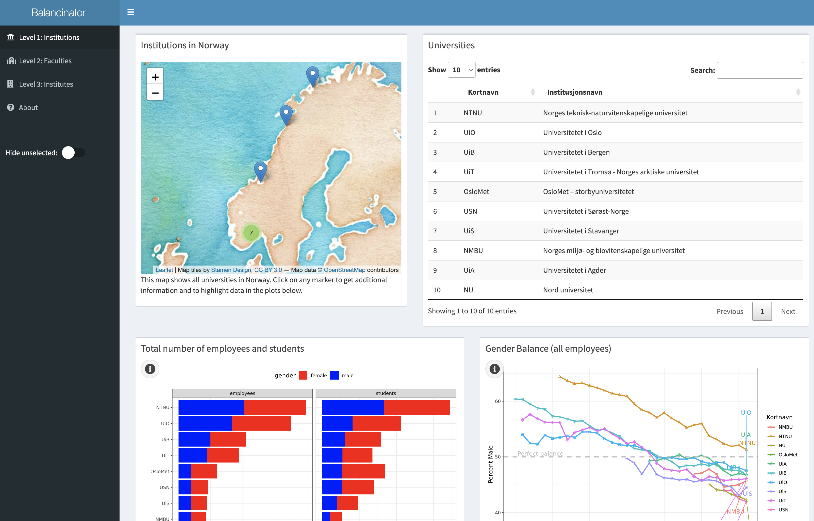Click the middle map marker on the coast

point(286,115)
